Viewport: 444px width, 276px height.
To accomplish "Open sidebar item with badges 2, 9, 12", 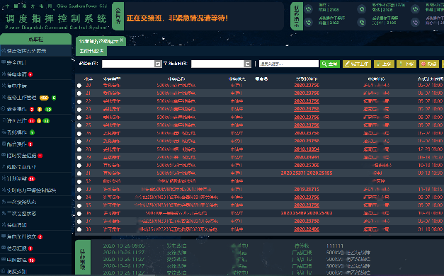I will tap(35, 109).
